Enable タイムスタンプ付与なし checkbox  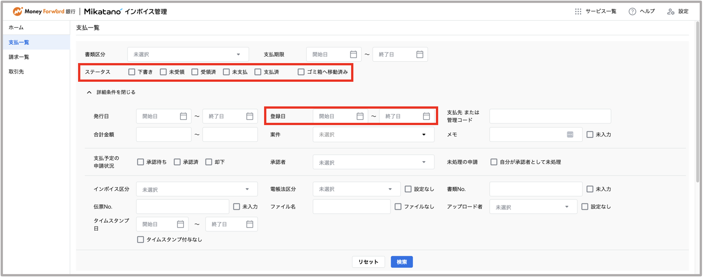[x=140, y=240]
